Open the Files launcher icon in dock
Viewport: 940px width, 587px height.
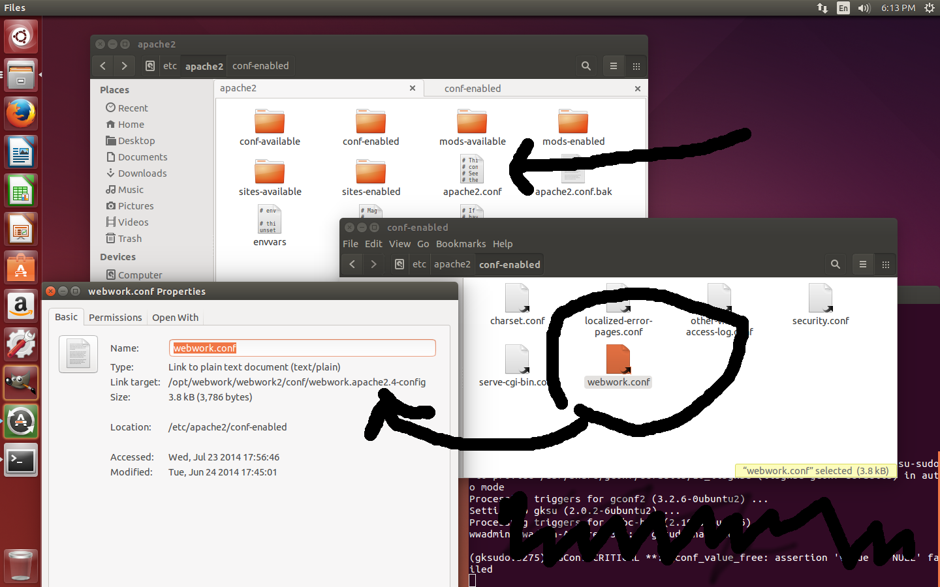coord(21,75)
